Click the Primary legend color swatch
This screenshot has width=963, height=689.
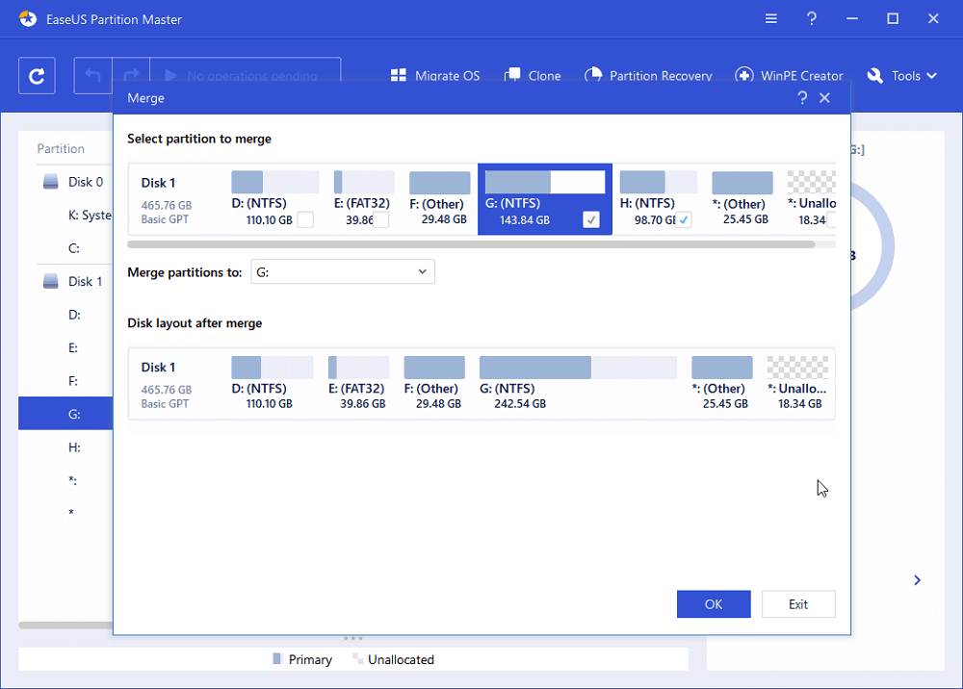point(277,659)
